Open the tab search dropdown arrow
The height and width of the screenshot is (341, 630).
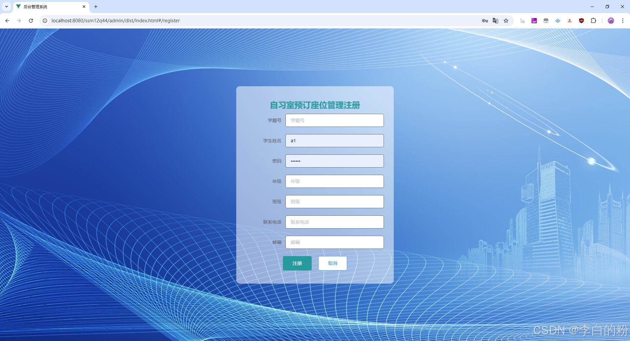click(6, 7)
